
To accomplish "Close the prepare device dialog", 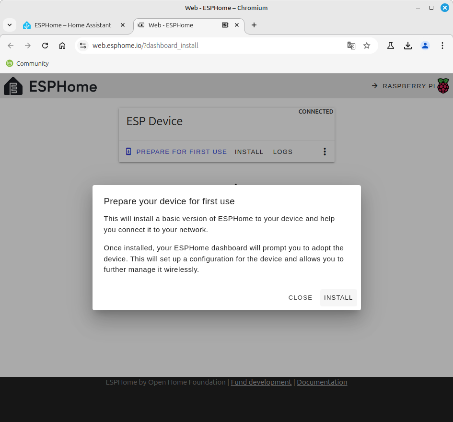I will (300, 297).
